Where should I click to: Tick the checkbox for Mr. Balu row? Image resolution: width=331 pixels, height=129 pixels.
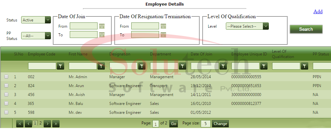6,103
